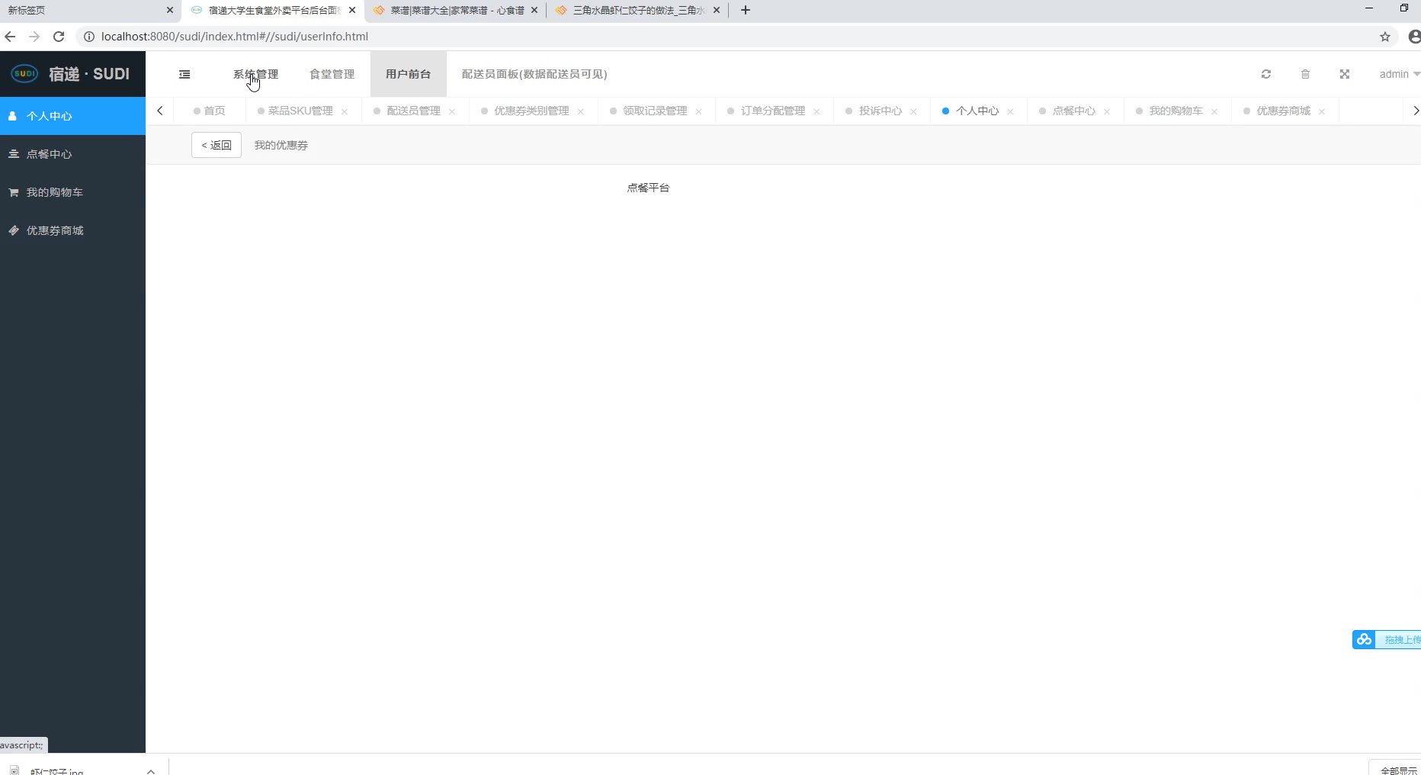Close the 点餐中心 page tab
Viewport: 1421px width, 775px height.
pos(1107,111)
